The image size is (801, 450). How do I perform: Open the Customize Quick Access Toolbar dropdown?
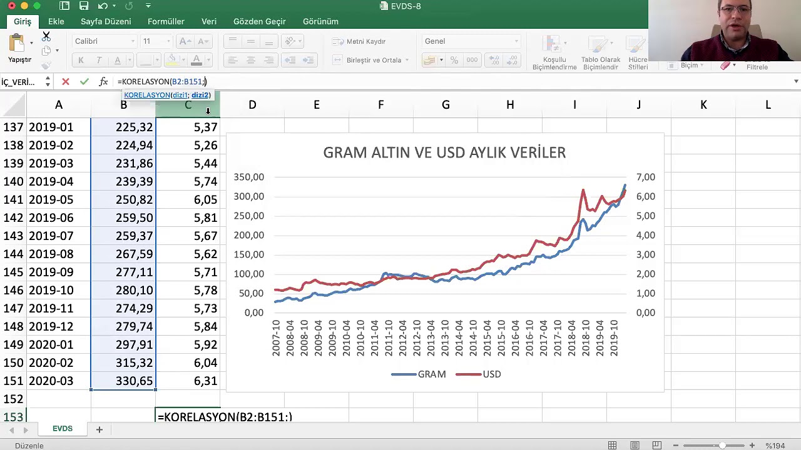[148, 6]
